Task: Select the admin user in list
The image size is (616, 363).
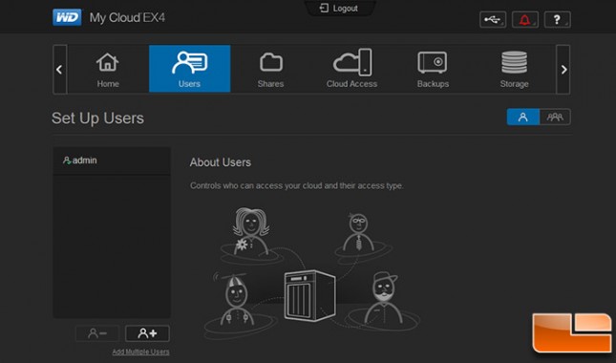Action: coord(112,160)
